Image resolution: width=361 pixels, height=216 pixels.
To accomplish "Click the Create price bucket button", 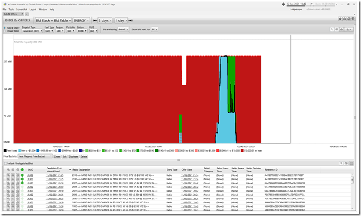I will [57, 156].
